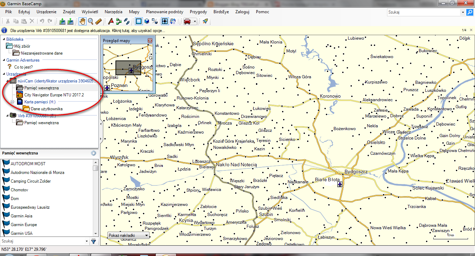Image resolution: width=475 pixels, height=256 pixels.
Task: Open the car activity profile dropdown
Action: 190,22
